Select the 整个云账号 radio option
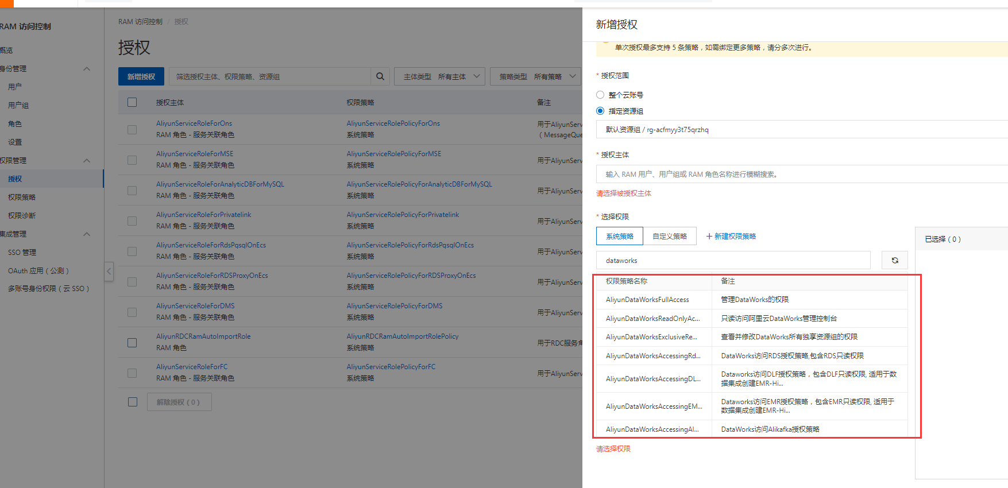This screenshot has height=488, width=1008. click(x=600, y=95)
